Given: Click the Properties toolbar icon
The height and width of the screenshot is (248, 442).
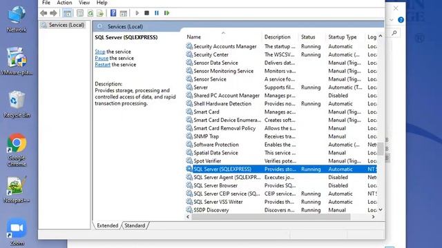Looking at the screenshot, I should (80, 13).
